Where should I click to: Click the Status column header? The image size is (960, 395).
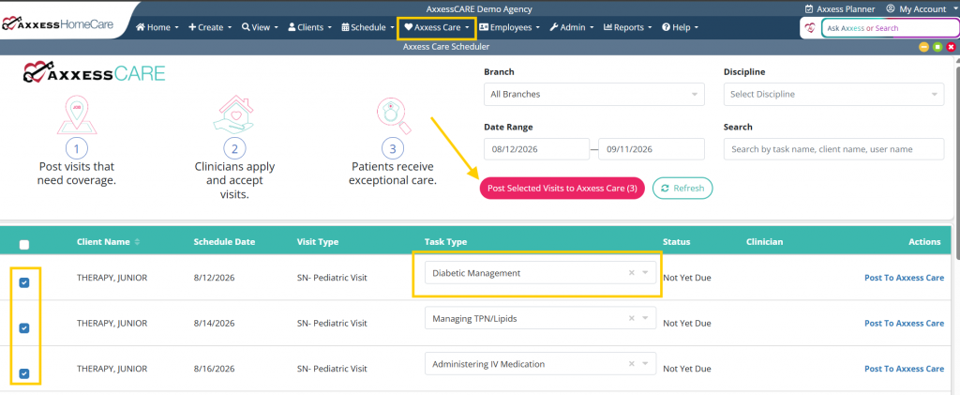pos(677,242)
